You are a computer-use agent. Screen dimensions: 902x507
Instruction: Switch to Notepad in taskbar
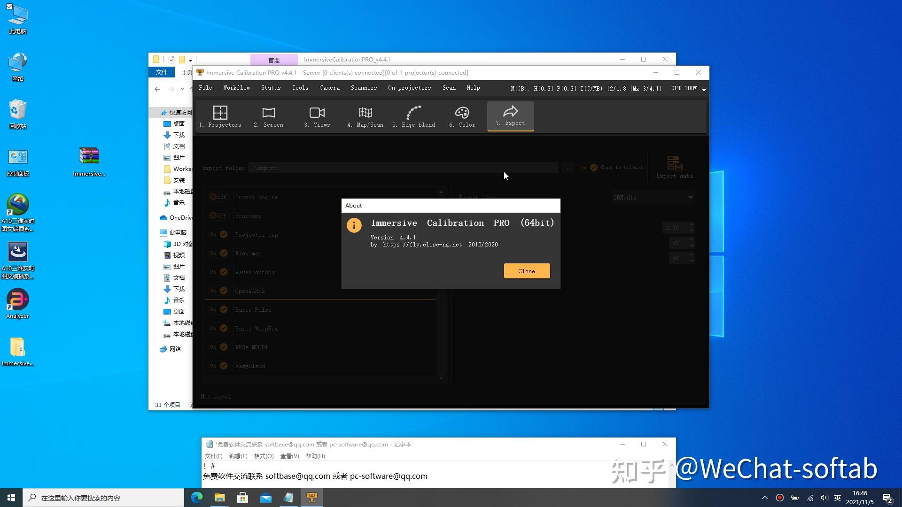point(289,498)
